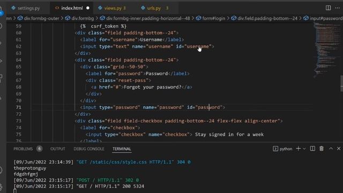Open the launch profile dropdown arrow
The height and width of the screenshot is (193, 343).
(304, 149)
